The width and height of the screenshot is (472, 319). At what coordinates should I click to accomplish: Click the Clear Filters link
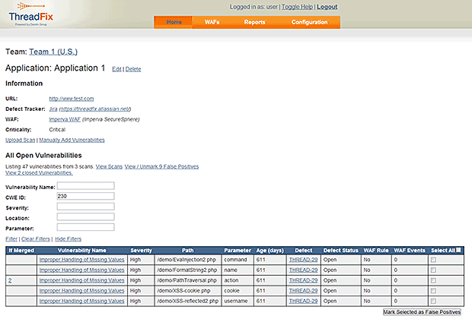[36, 238]
